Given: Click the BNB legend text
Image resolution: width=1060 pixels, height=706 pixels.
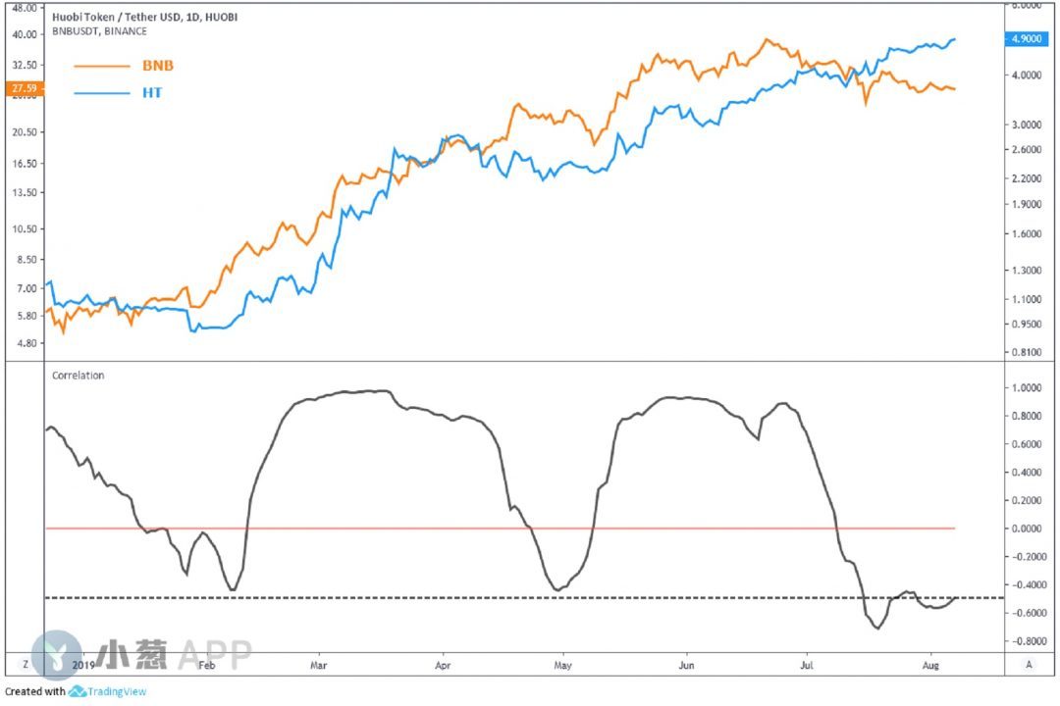Looking at the screenshot, I should point(158,66).
